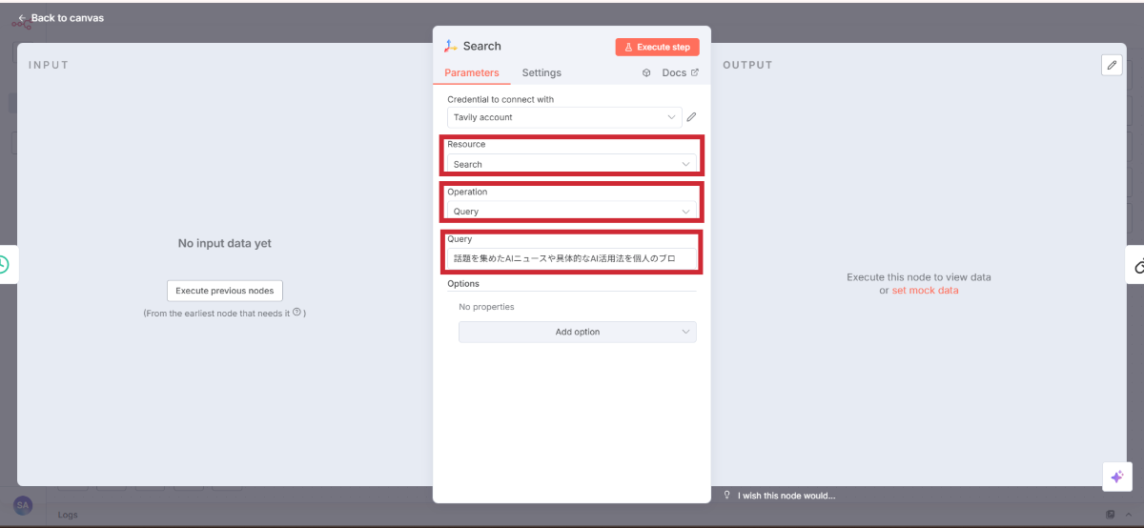Click the pencil icon beside Tavily account
The width and height of the screenshot is (1144, 528).
click(x=691, y=117)
